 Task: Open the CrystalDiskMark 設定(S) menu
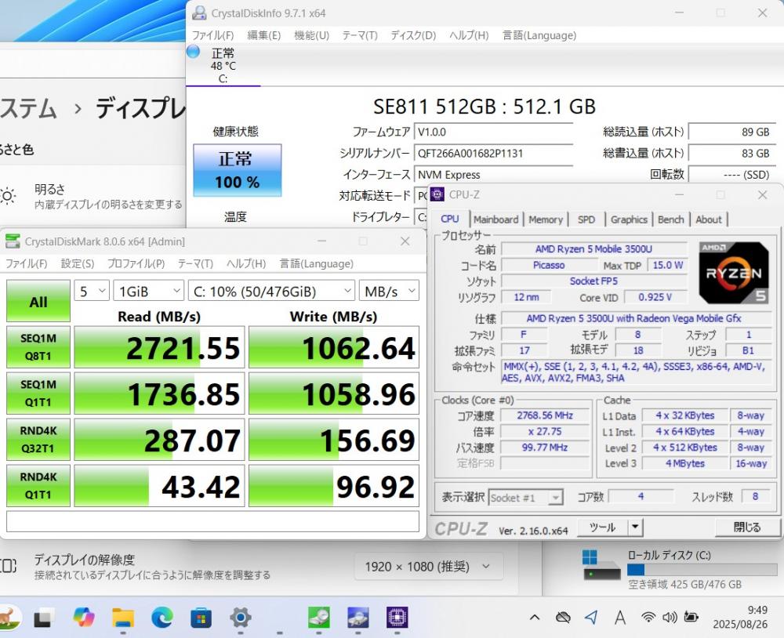point(78,263)
